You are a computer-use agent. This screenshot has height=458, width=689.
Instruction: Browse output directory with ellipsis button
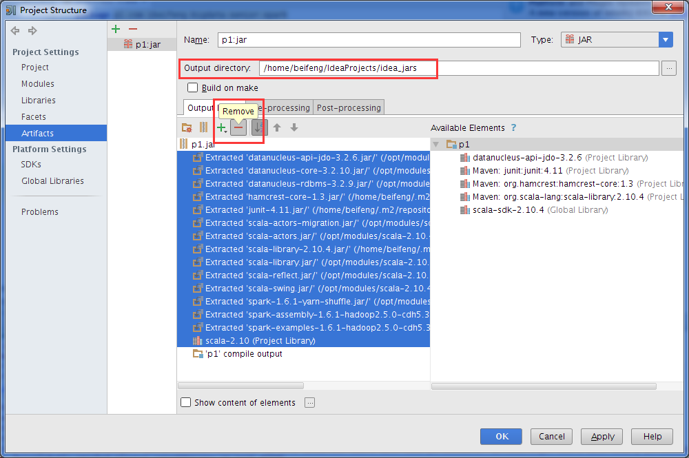(669, 68)
